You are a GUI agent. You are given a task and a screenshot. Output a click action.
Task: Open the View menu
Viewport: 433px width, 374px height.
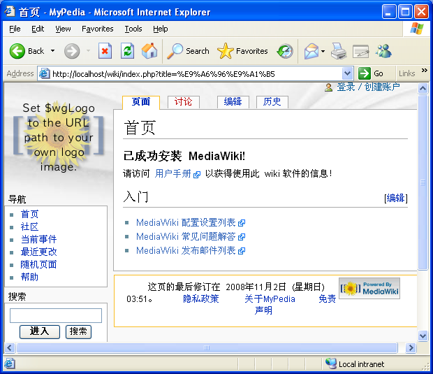click(x=63, y=29)
